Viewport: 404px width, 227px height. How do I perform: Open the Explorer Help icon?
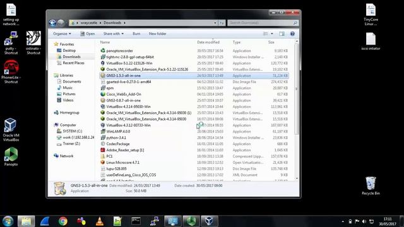coord(292,33)
